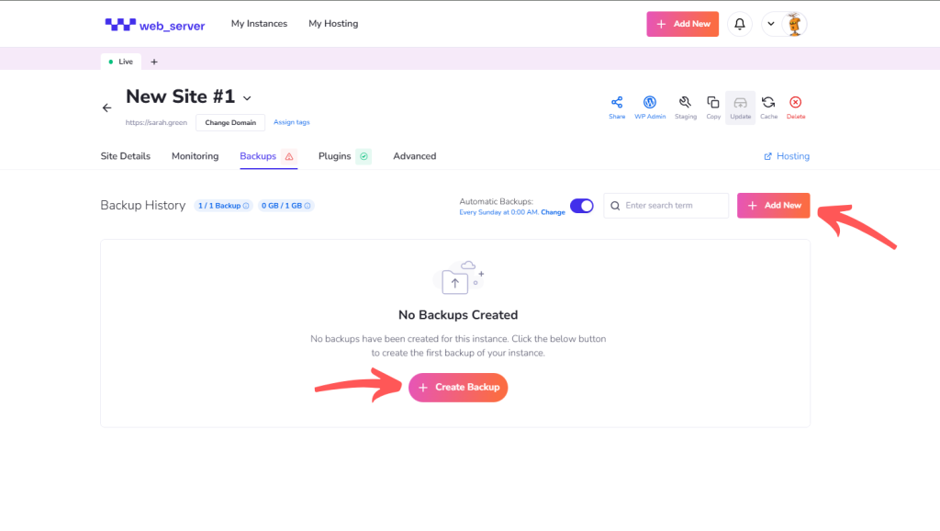
Task: Clear site via Cache icon
Action: point(768,103)
